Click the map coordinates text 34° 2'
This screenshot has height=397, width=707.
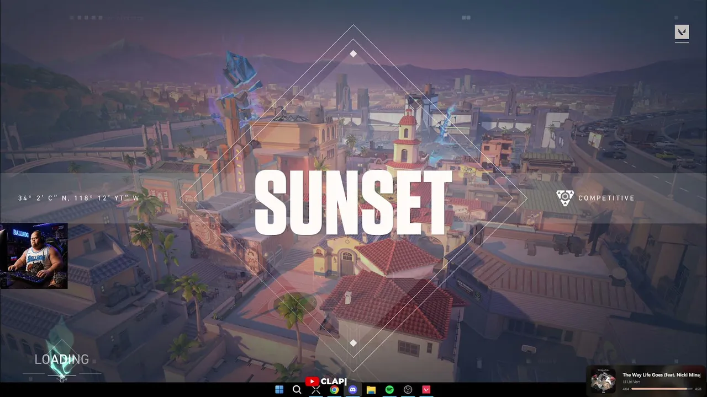(x=78, y=198)
